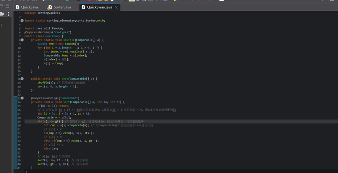This screenshot has width=338, height=173.
Task: Close the Quick3way.java tab
Action: pyautogui.click(x=116, y=7)
